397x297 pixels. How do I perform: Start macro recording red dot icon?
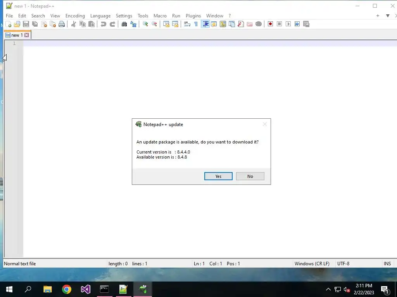[x=270, y=24]
